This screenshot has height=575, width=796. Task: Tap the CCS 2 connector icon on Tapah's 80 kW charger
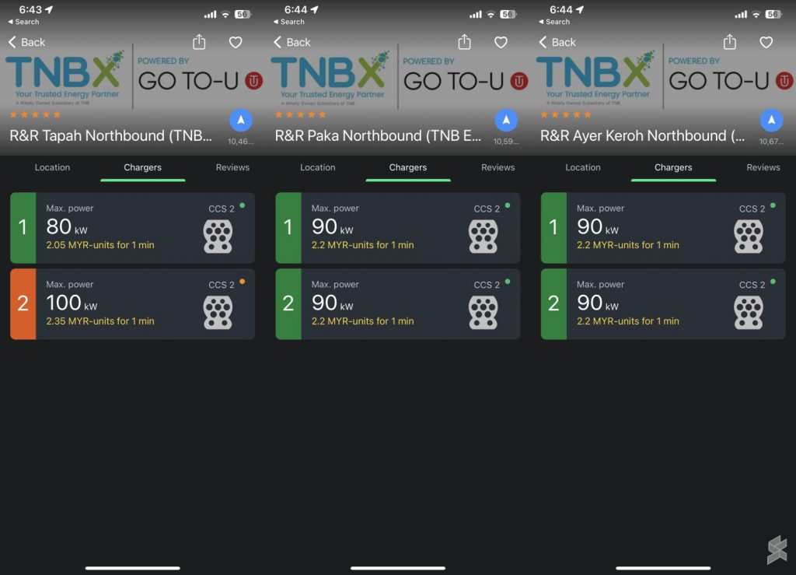[x=218, y=237]
